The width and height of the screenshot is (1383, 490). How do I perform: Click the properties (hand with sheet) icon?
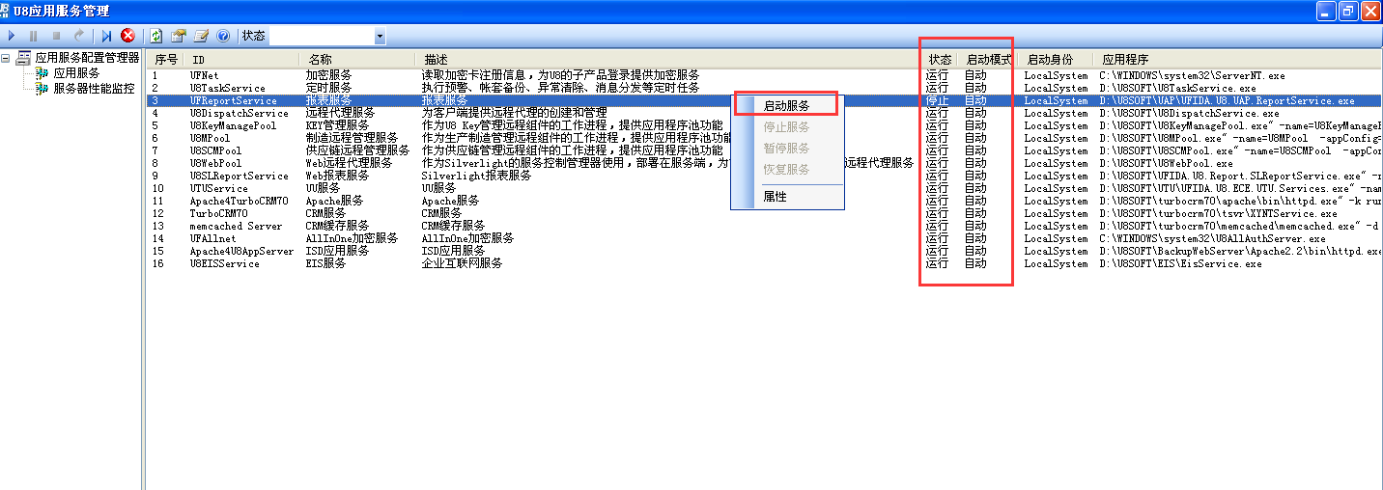point(179,36)
